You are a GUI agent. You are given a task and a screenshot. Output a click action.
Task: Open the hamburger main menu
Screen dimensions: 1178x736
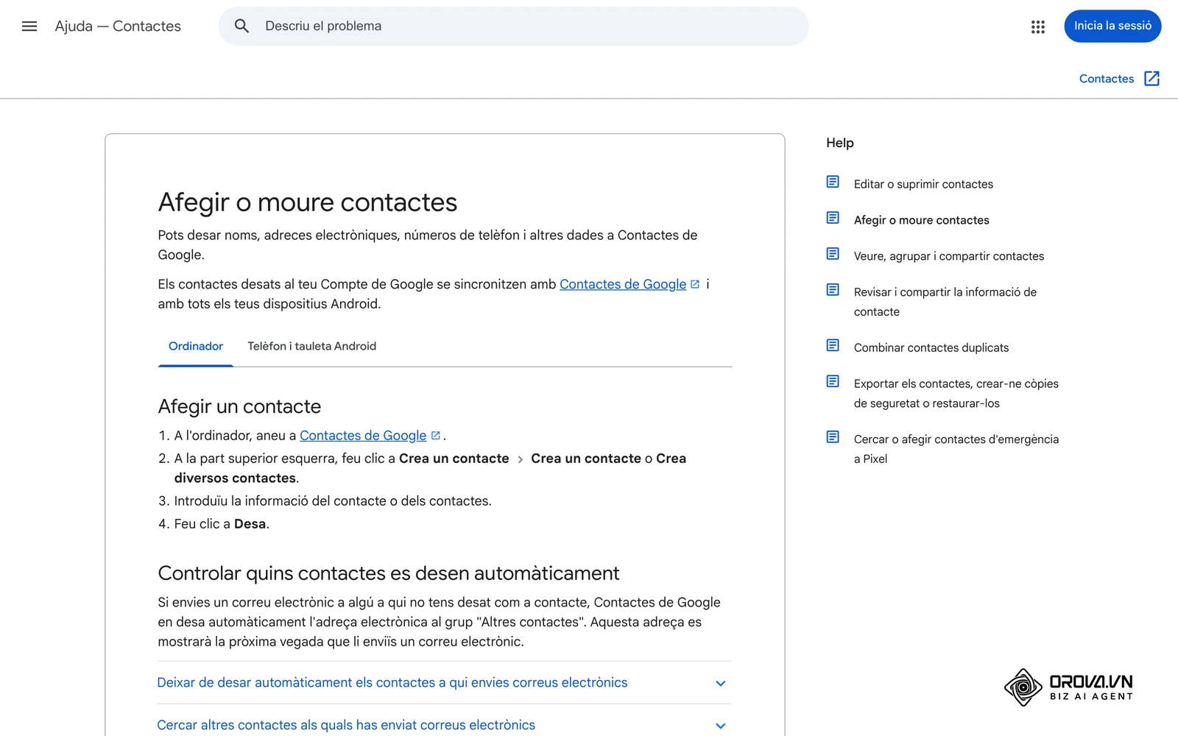click(x=29, y=26)
